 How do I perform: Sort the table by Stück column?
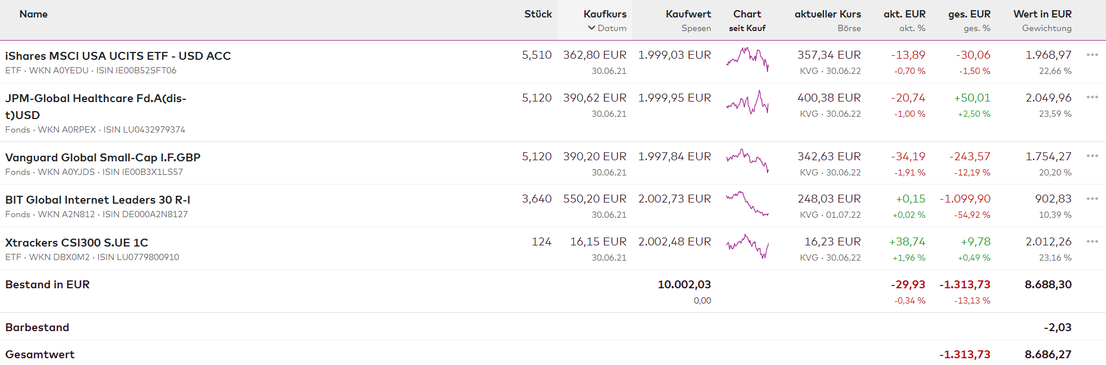(537, 14)
